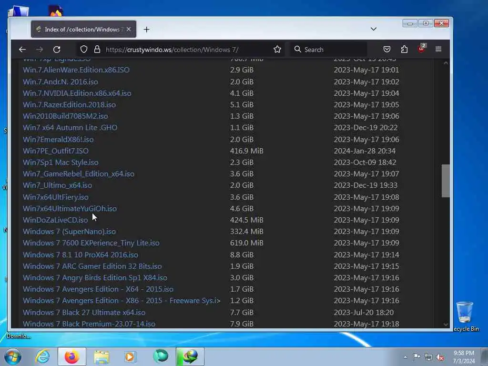This screenshot has height=366, width=488.
Task: Open the List all tabs dropdown arrow
Action: 374,29
